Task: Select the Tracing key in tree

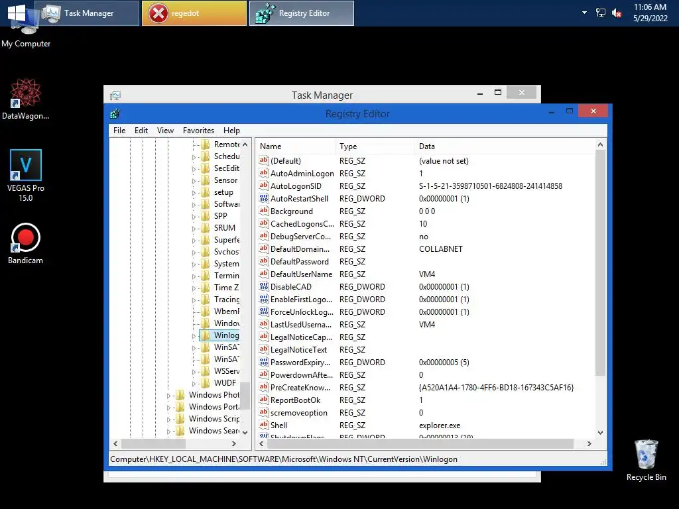Action: coord(226,299)
